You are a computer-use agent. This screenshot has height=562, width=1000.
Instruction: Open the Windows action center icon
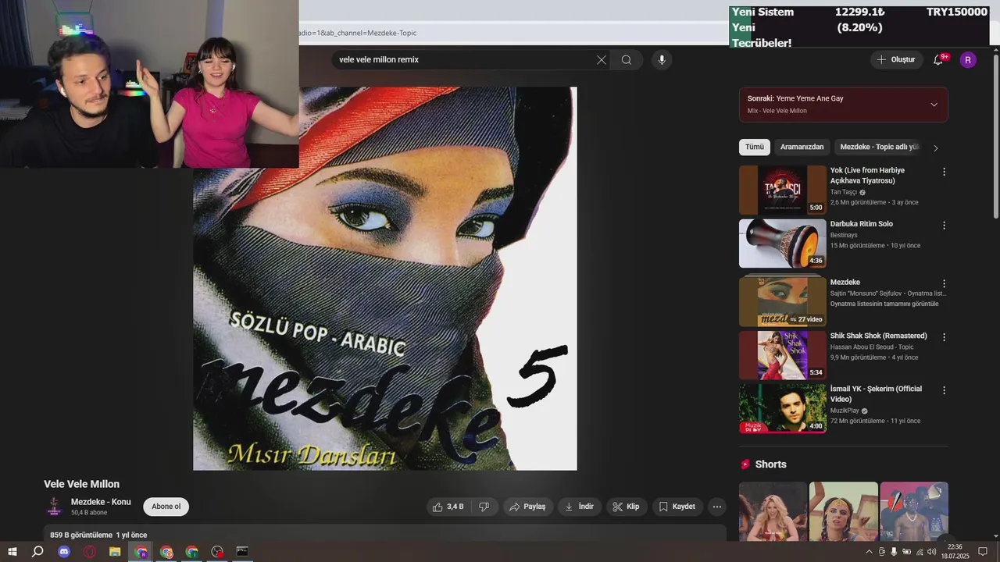point(983,552)
